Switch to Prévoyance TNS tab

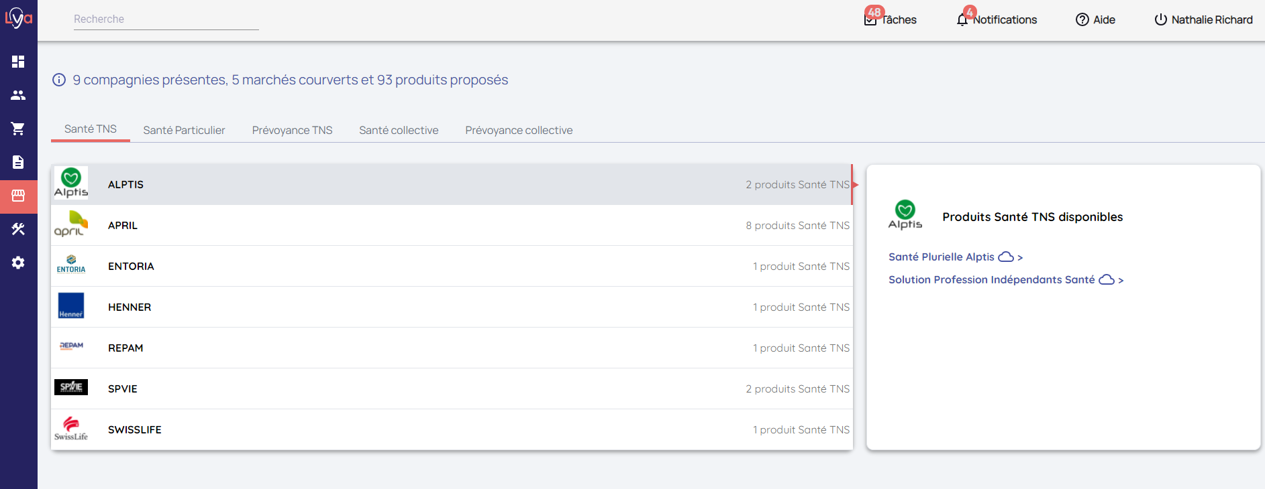click(x=292, y=130)
